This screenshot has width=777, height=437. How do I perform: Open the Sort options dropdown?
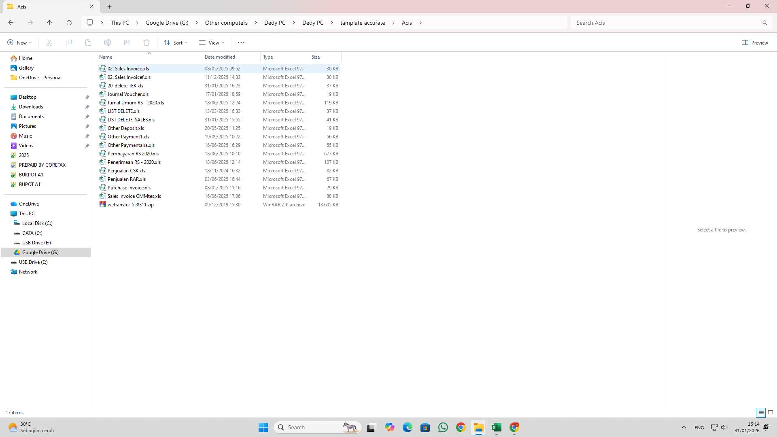click(175, 42)
